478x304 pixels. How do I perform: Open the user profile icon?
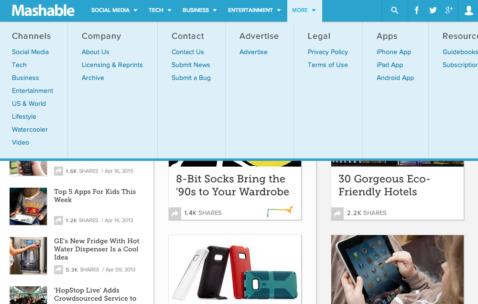[468, 11]
